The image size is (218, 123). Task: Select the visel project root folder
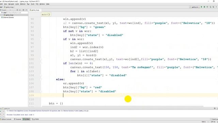click(11, 13)
